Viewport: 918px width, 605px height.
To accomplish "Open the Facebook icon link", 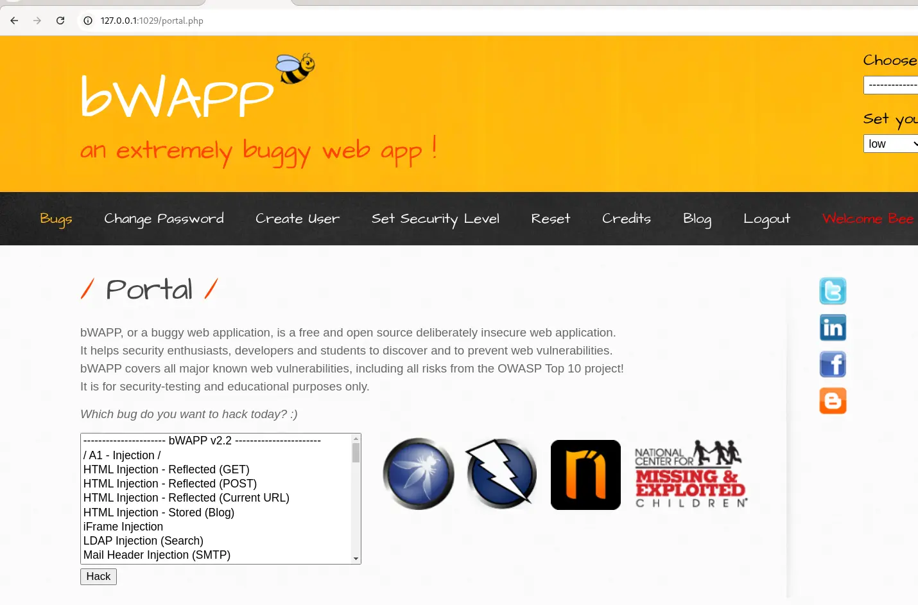I will point(833,364).
